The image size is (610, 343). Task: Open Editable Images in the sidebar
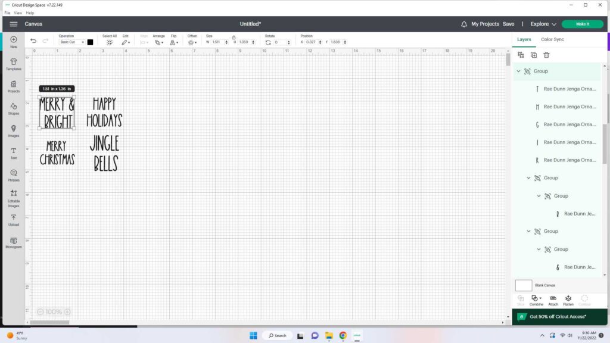14,198
